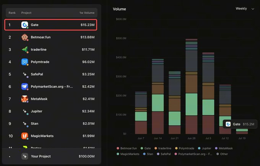The width and height of the screenshot is (260, 166).
Task: Open the traderline project name
Action: coord(39,49)
